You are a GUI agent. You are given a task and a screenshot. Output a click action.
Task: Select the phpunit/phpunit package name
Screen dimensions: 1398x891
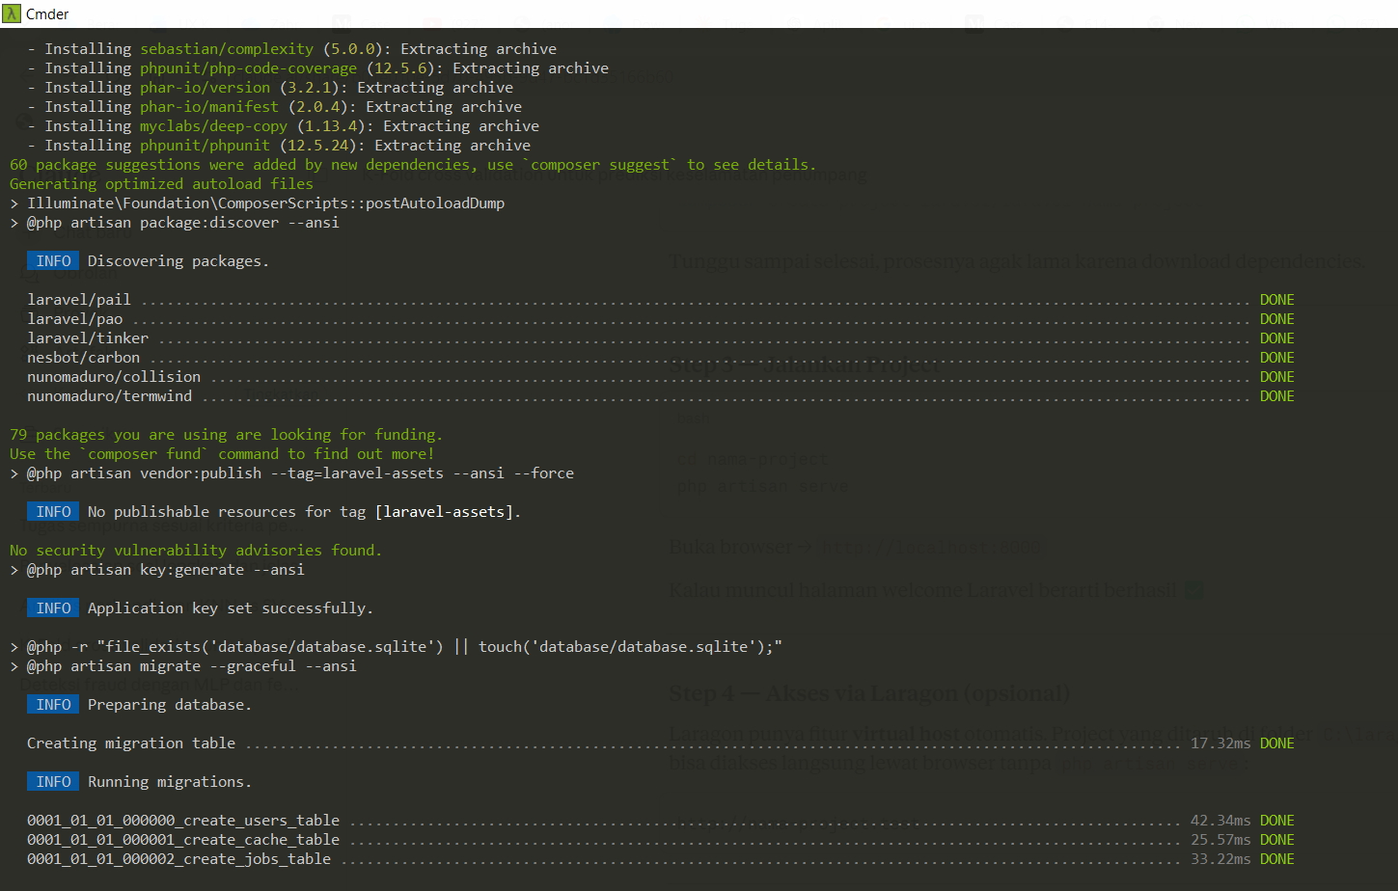point(205,146)
